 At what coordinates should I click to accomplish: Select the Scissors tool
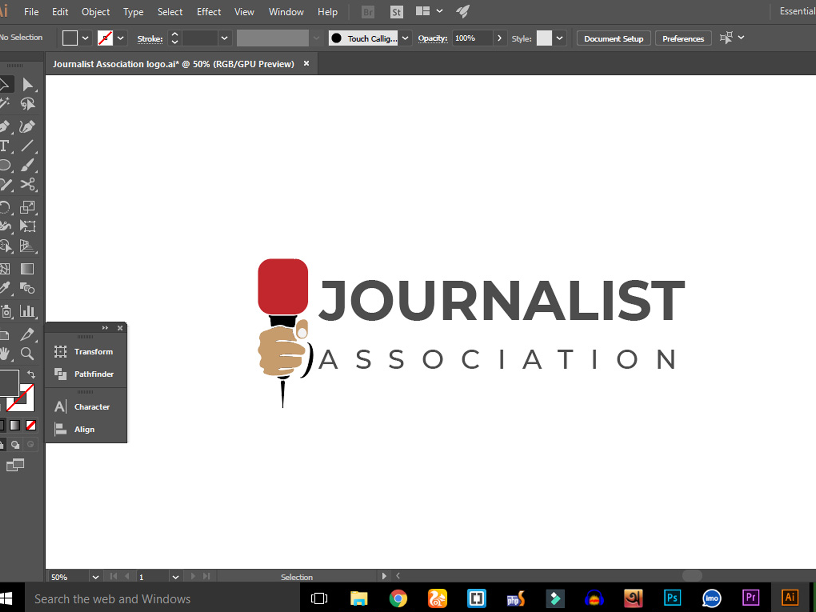click(x=27, y=185)
